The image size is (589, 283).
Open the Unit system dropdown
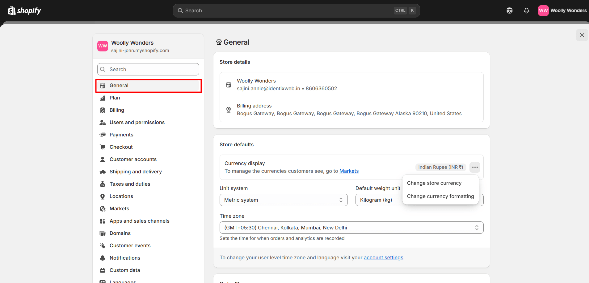[284, 200]
